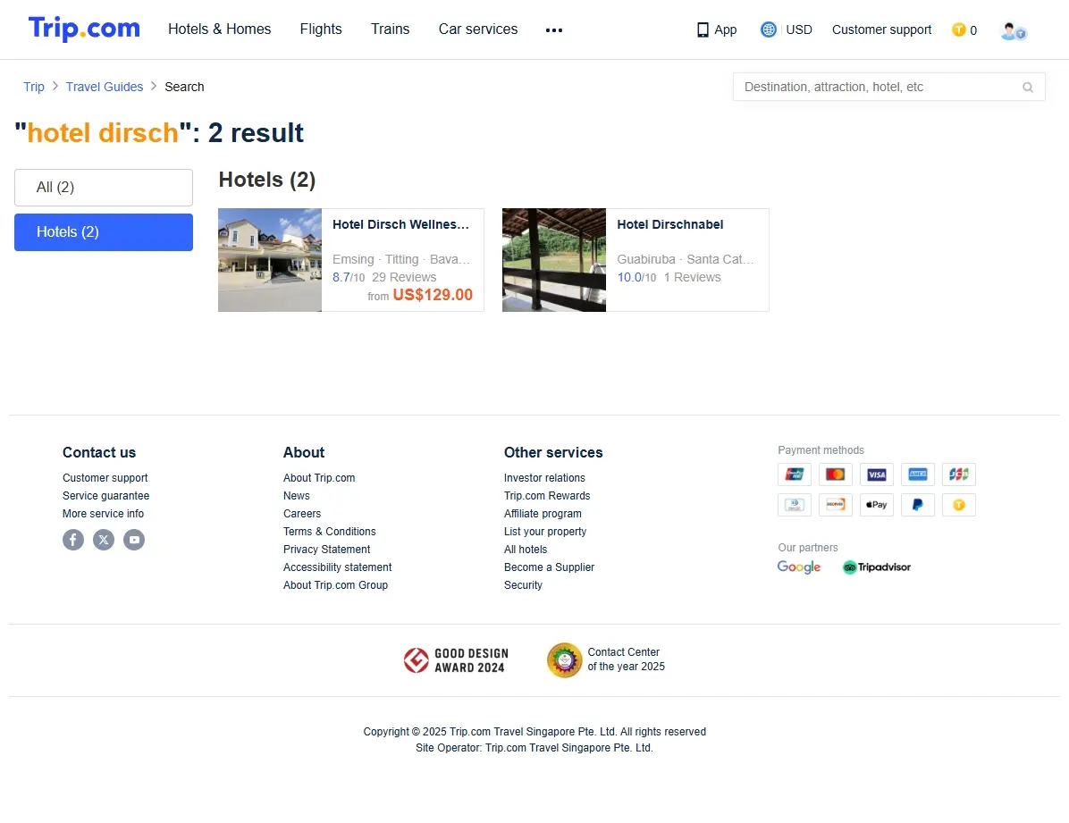Open the Facebook social icon

[x=73, y=540]
